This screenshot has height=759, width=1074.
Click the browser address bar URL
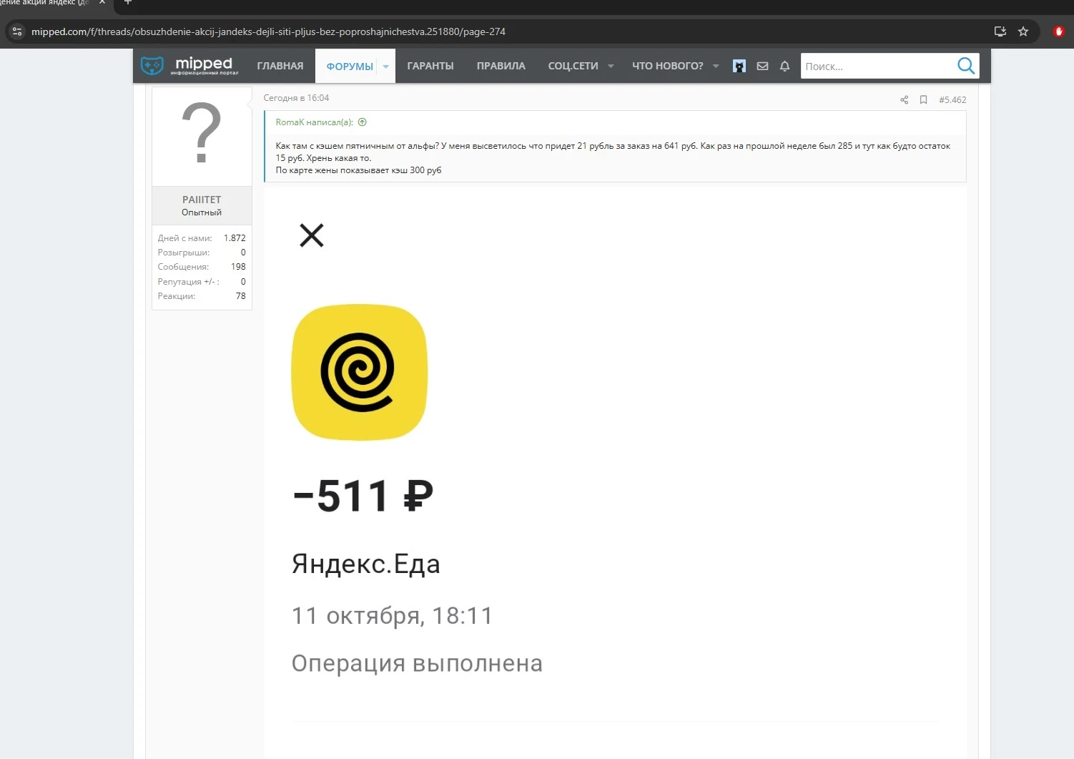coord(268,31)
